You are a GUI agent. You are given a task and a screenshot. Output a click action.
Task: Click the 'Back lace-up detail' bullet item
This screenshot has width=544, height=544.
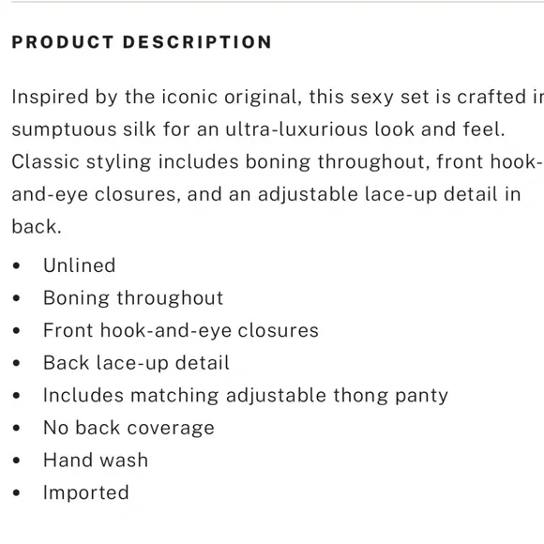tap(136, 363)
